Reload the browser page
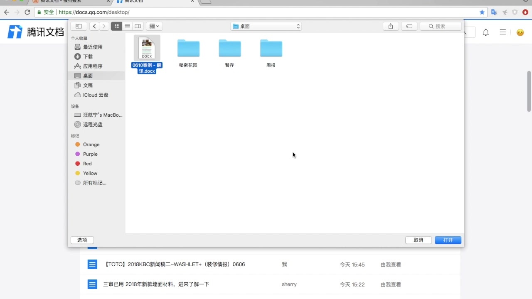 (x=27, y=12)
